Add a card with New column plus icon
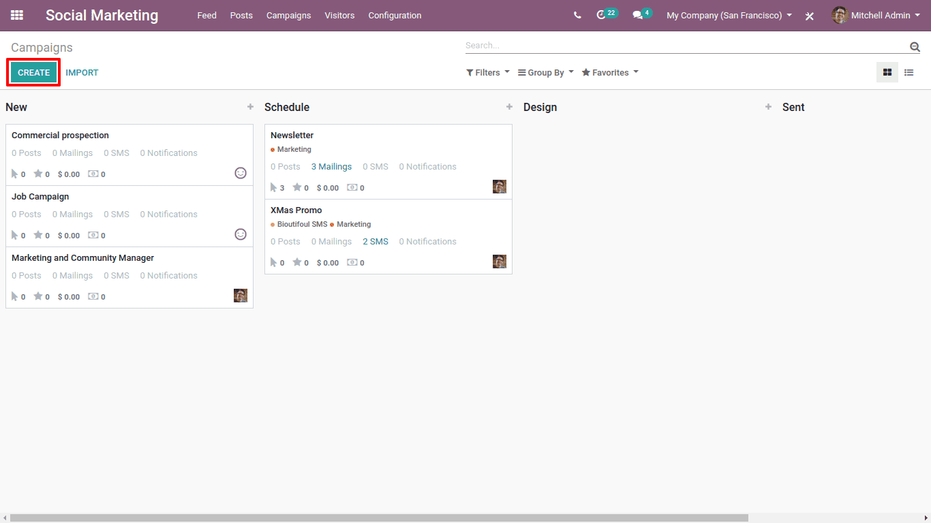 point(250,107)
